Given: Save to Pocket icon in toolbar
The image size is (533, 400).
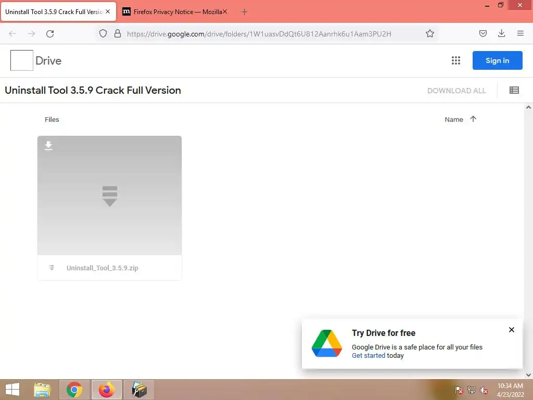Looking at the screenshot, I should (x=483, y=33).
